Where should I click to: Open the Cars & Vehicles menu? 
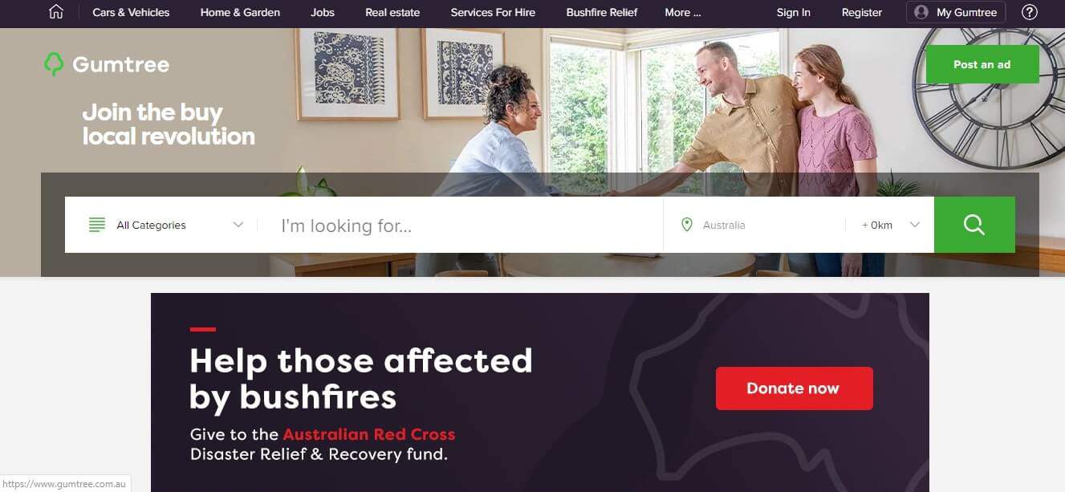(x=131, y=12)
